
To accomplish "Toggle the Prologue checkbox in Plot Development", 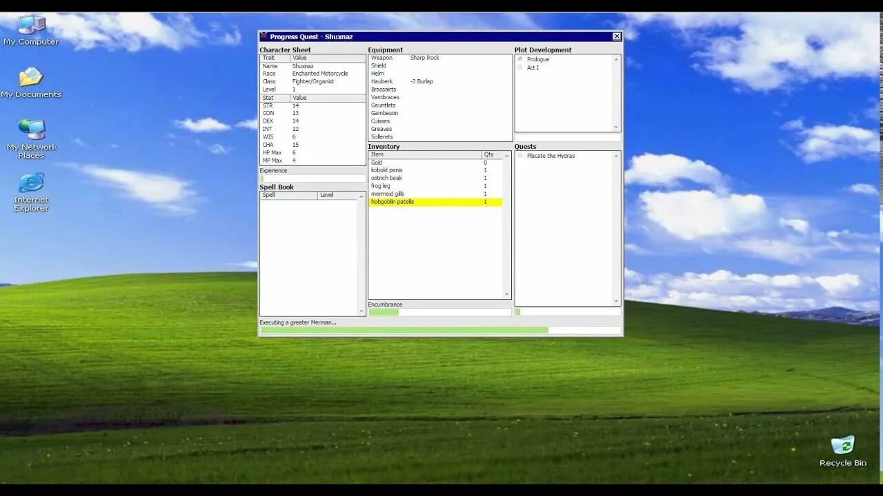I will click(520, 59).
